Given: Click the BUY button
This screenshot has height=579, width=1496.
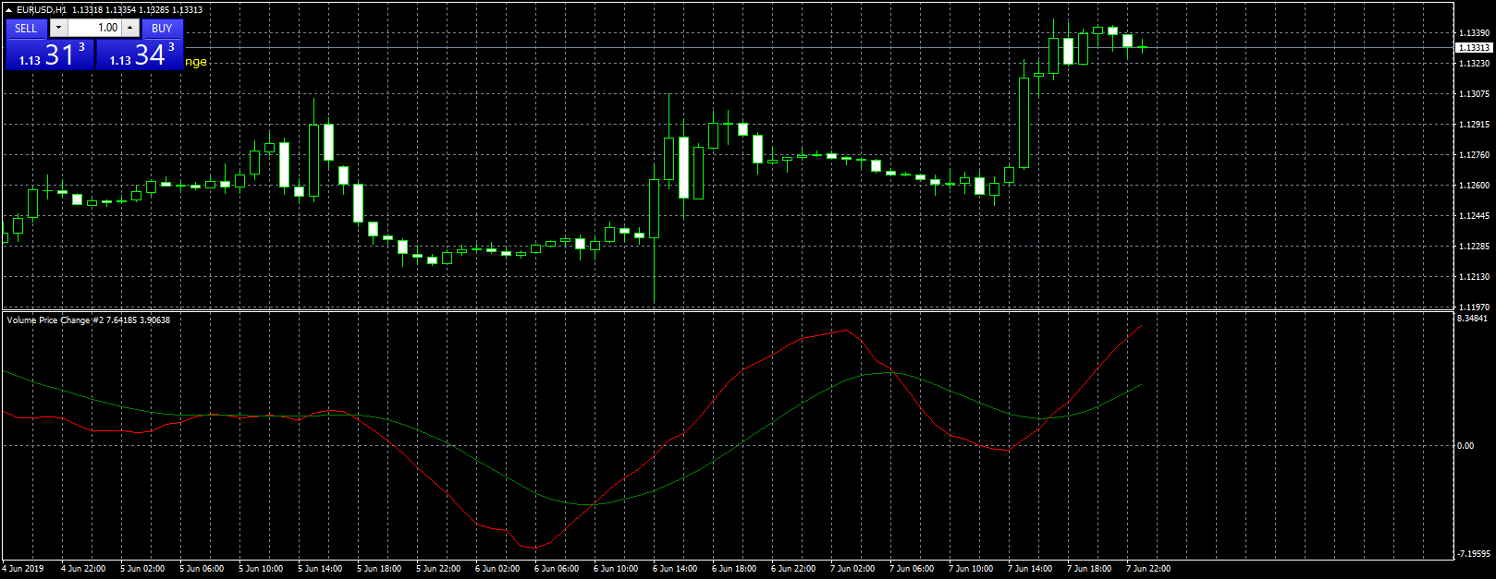Looking at the screenshot, I should (162, 29).
